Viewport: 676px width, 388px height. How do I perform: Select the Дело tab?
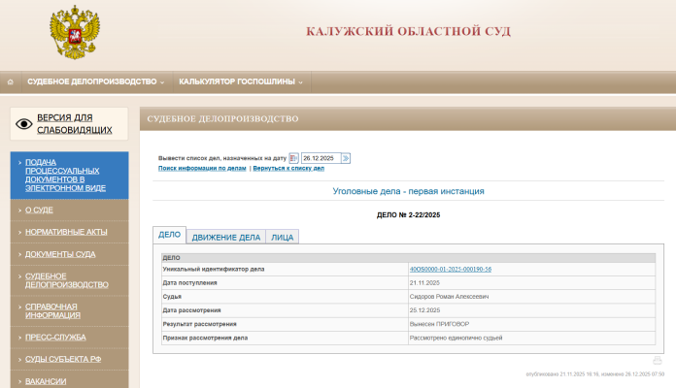click(x=169, y=236)
